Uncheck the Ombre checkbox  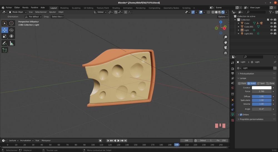pos(241,115)
